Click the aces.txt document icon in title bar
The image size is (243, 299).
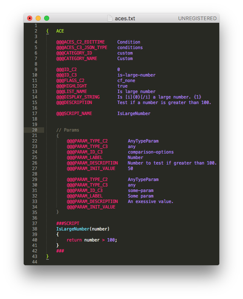coord(110,18)
